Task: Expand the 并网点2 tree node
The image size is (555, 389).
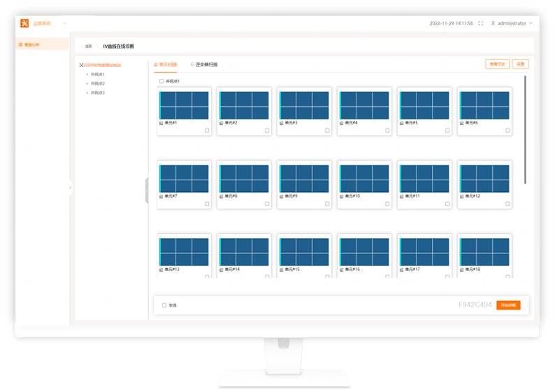Action: pos(87,83)
